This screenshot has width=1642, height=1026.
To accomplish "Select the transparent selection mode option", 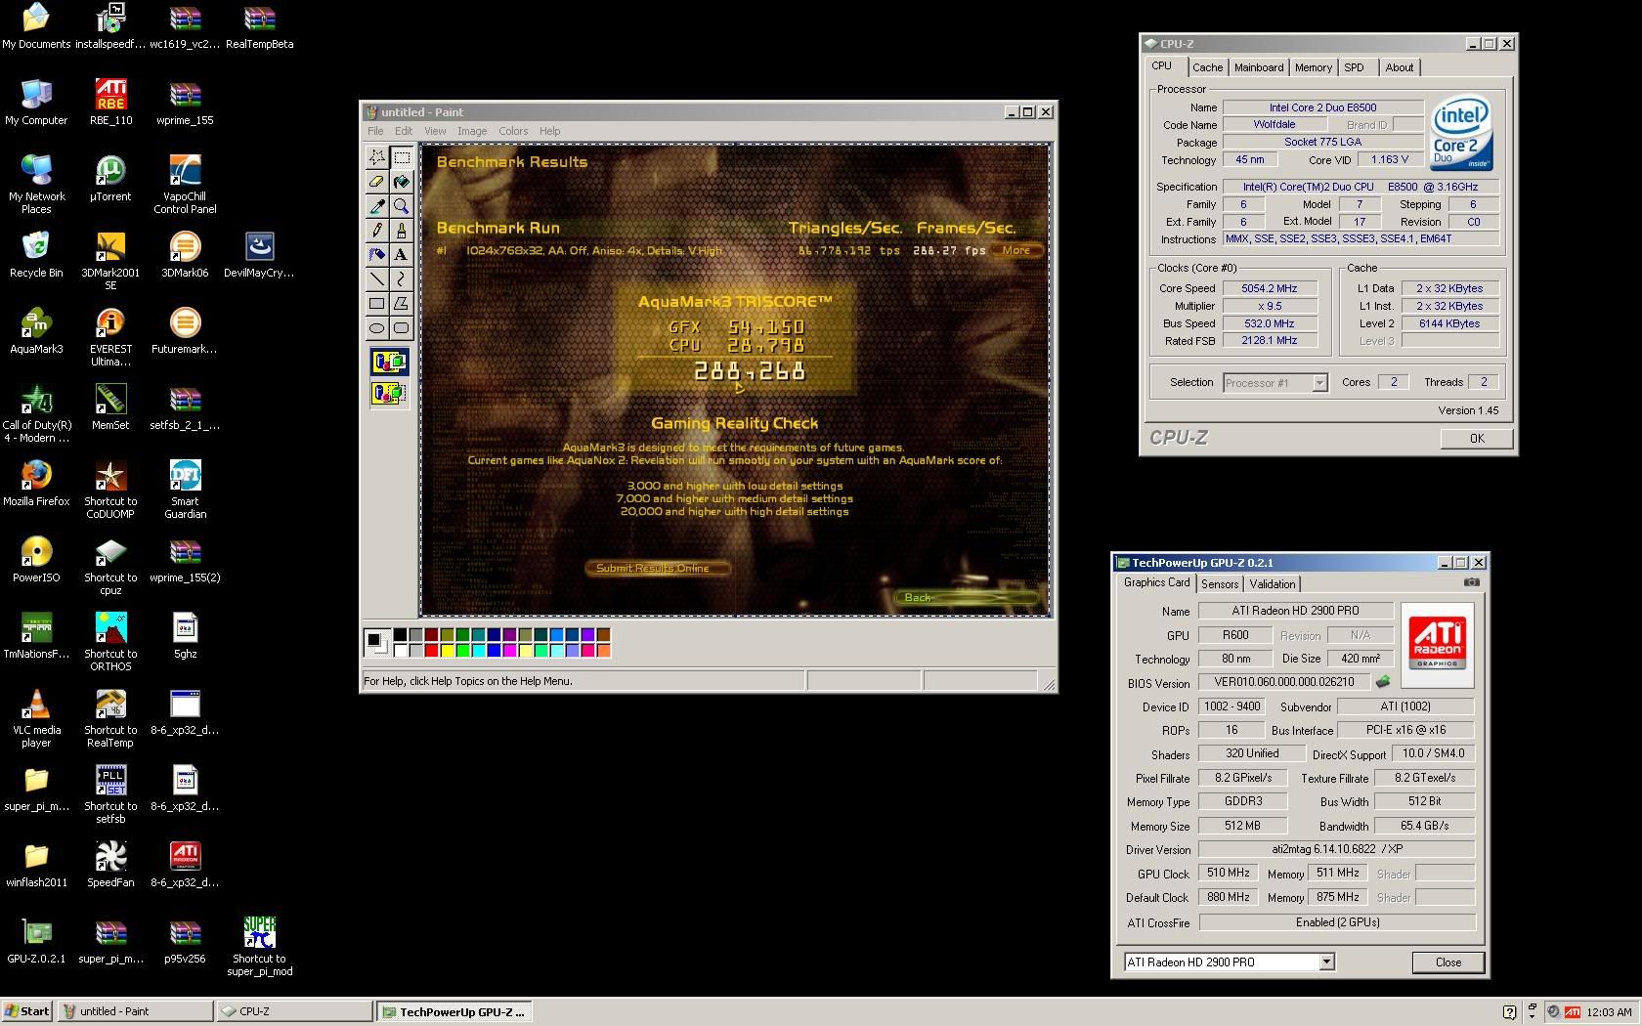I will pyautogui.click(x=389, y=394).
